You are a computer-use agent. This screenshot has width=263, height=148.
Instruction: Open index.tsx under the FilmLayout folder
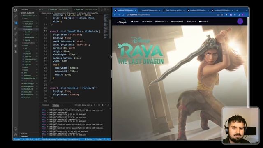29,26
